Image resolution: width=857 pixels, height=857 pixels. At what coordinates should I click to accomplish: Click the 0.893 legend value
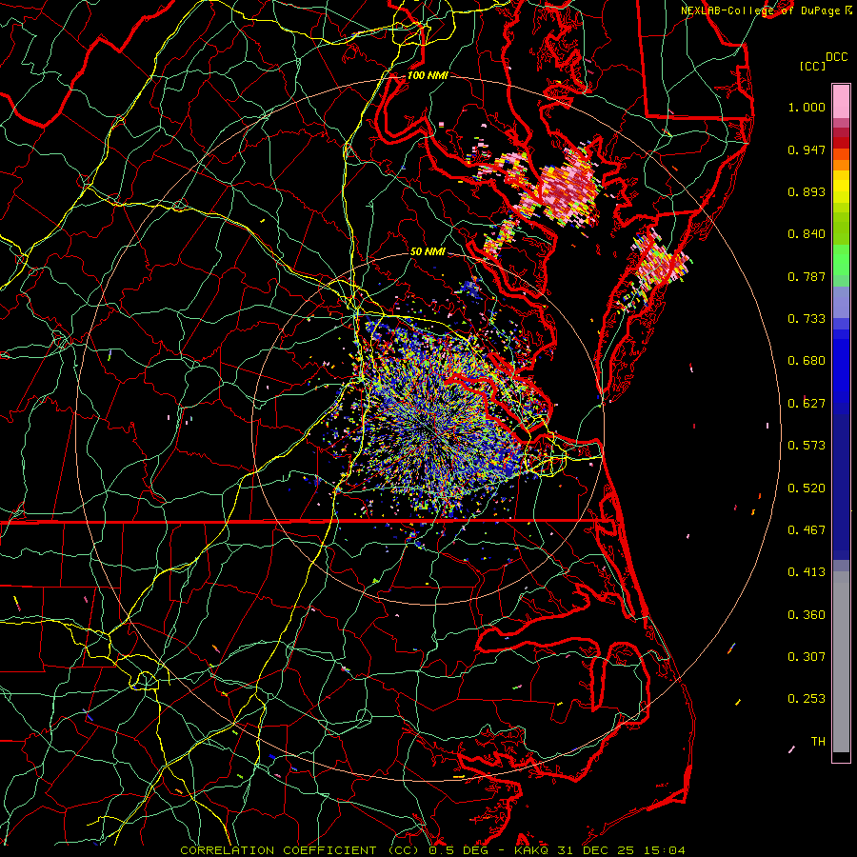(x=807, y=191)
